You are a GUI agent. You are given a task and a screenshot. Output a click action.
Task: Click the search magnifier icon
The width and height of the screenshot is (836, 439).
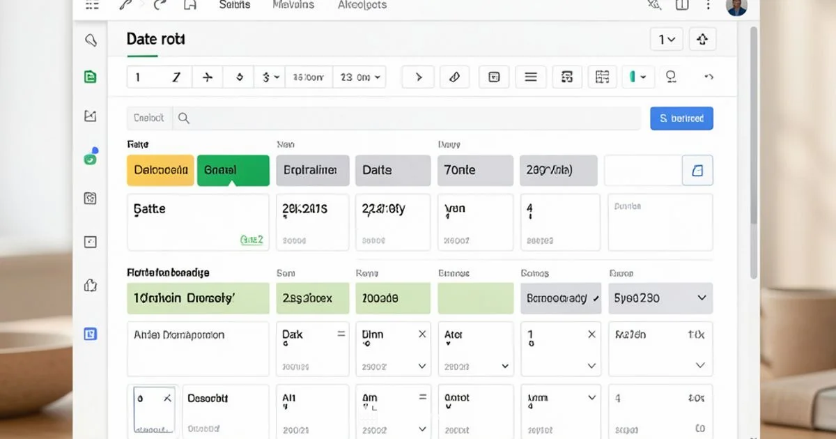click(x=183, y=118)
